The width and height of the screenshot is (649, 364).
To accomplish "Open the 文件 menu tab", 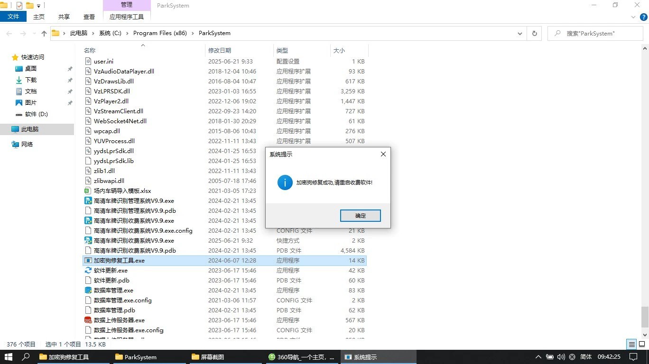I will click(x=14, y=17).
